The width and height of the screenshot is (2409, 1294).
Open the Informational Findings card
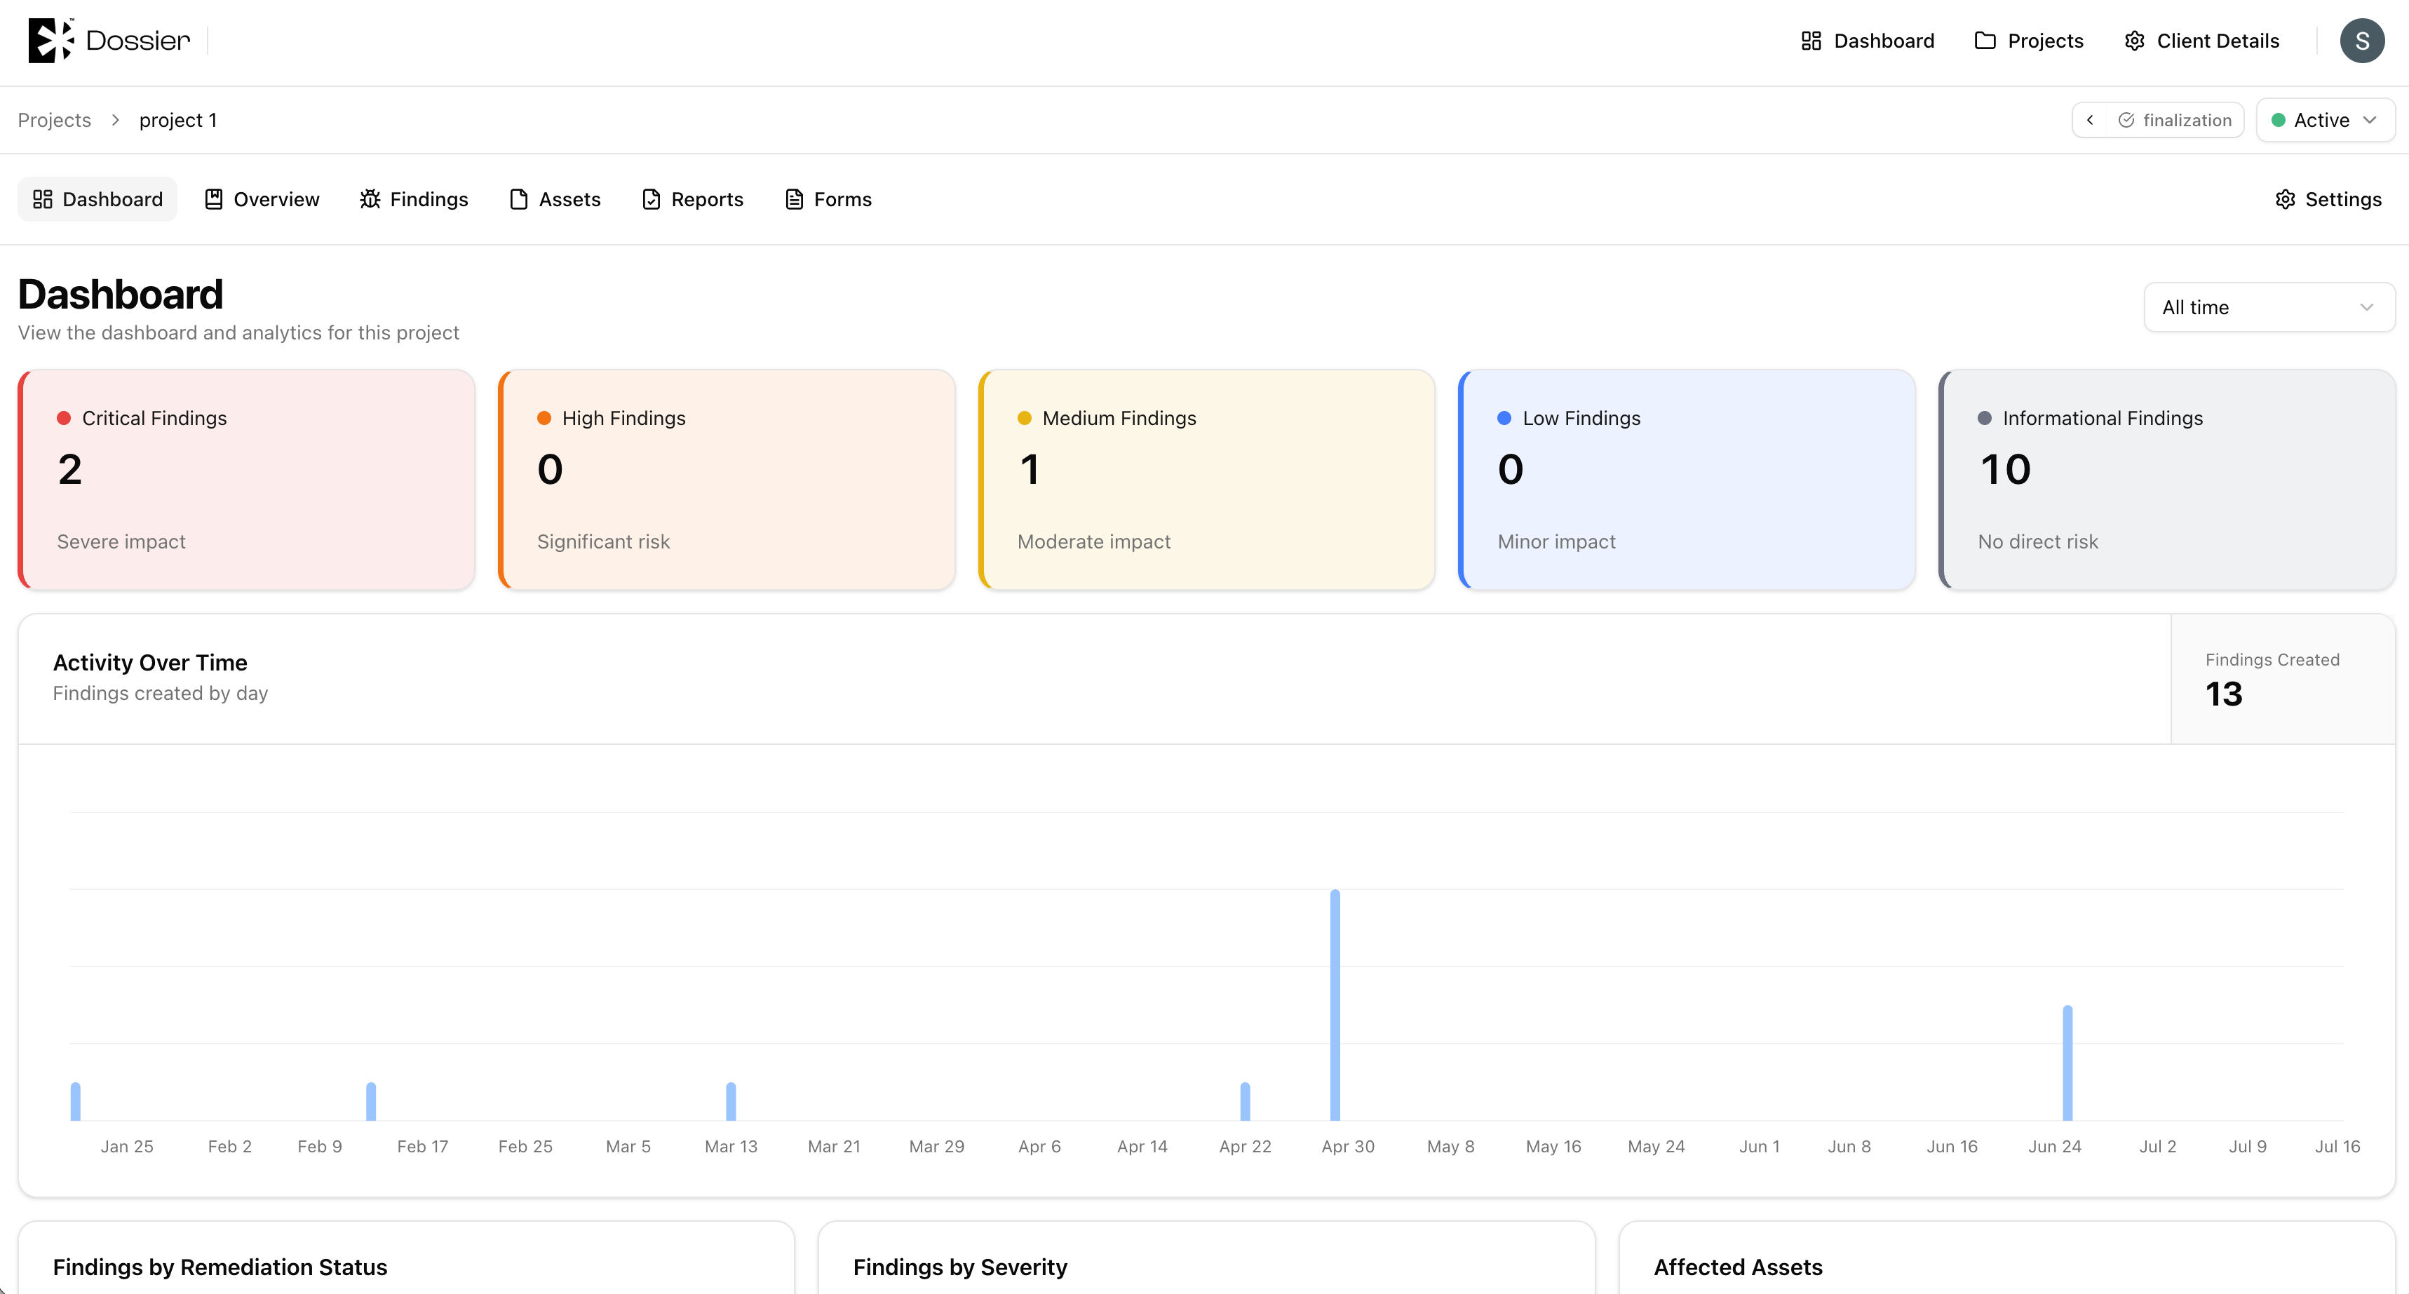coord(2167,480)
